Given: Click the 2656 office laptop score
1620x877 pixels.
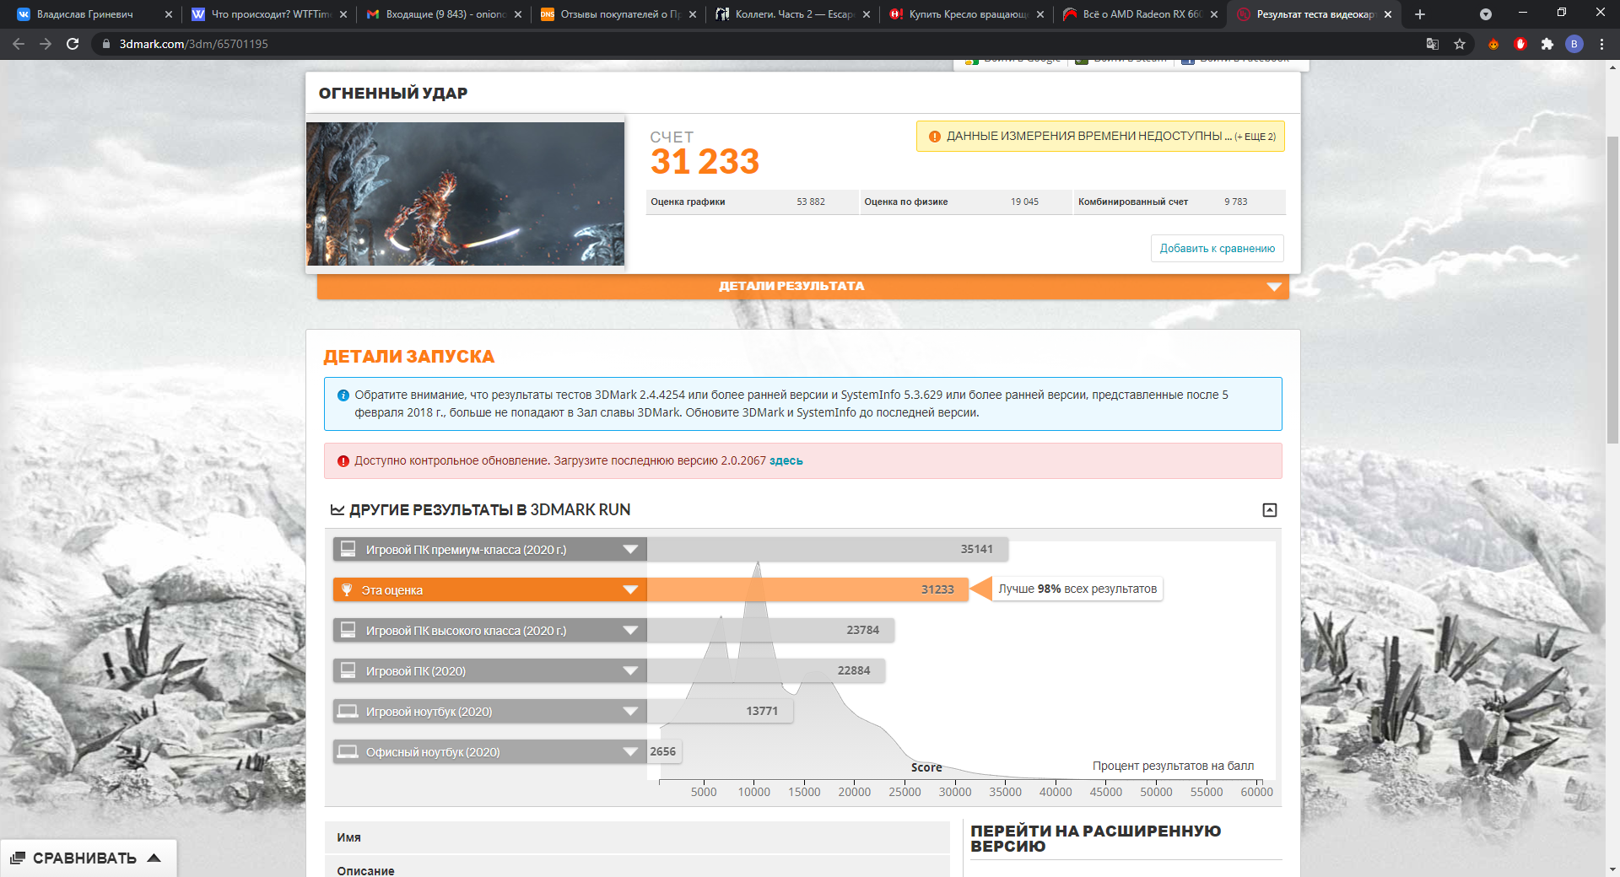Looking at the screenshot, I should pos(662,752).
